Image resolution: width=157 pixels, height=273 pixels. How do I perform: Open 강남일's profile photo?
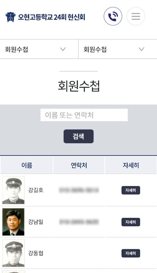(13, 222)
